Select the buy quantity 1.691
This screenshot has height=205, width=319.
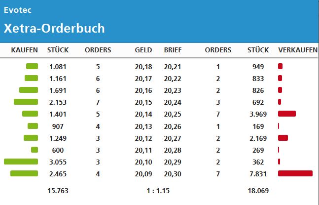(x=58, y=90)
